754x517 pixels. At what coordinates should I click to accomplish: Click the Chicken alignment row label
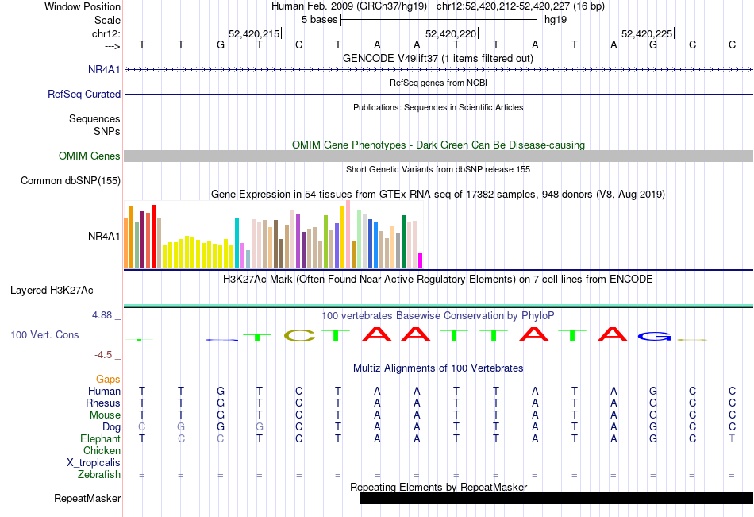tap(102, 450)
